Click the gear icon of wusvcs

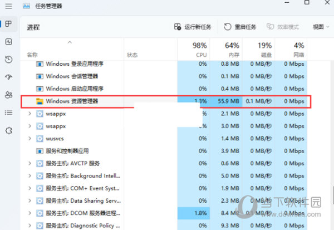[x=40, y=139]
